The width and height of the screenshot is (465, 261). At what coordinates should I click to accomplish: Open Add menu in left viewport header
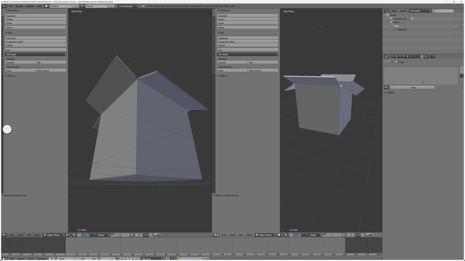[29, 235]
